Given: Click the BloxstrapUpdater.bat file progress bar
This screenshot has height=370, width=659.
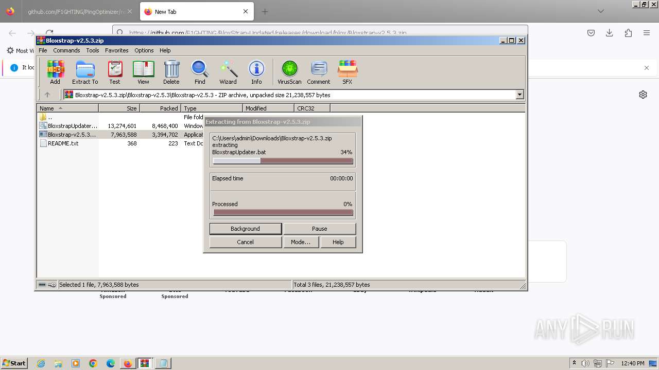Looking at the screenshot, I should point(283,161).
